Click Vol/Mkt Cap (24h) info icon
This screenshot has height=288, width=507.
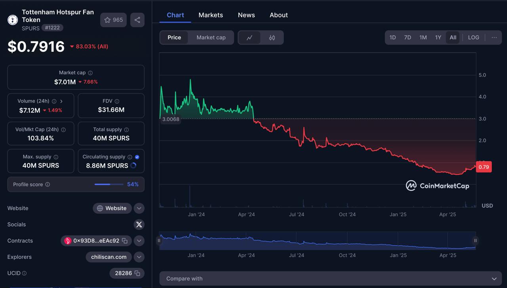pyautogui.click(x=63, y=130)
